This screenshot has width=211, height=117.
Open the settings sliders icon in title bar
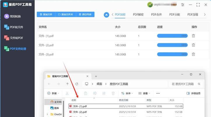pos(183,5)
